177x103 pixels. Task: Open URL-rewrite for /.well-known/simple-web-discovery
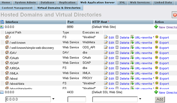pos(143,48)
